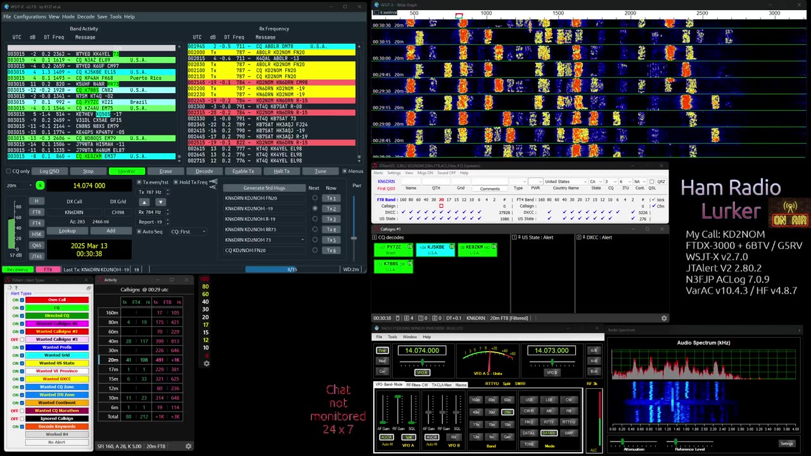
Task: Click the question mark help icon in the Alert Types window
Action: [16, 288]
